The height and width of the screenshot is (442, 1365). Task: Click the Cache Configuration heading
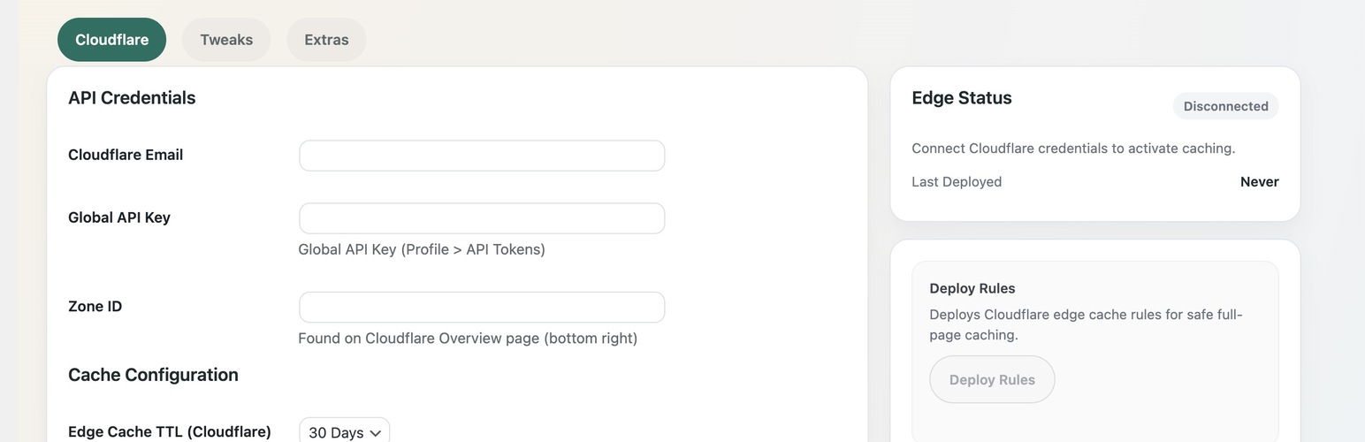(x=153, y=375)
